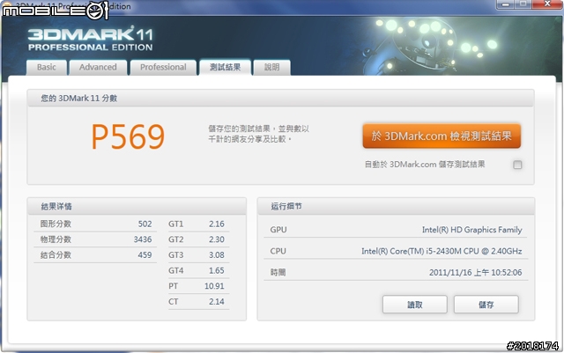The height and width of the screenshot is (353, 564).
Task: Click the 讀取 load button
Action: (415, 305)
